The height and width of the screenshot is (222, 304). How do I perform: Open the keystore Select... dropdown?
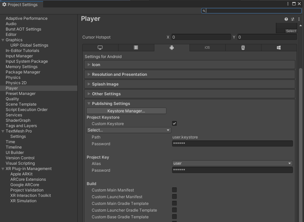(x=129, y=130)
